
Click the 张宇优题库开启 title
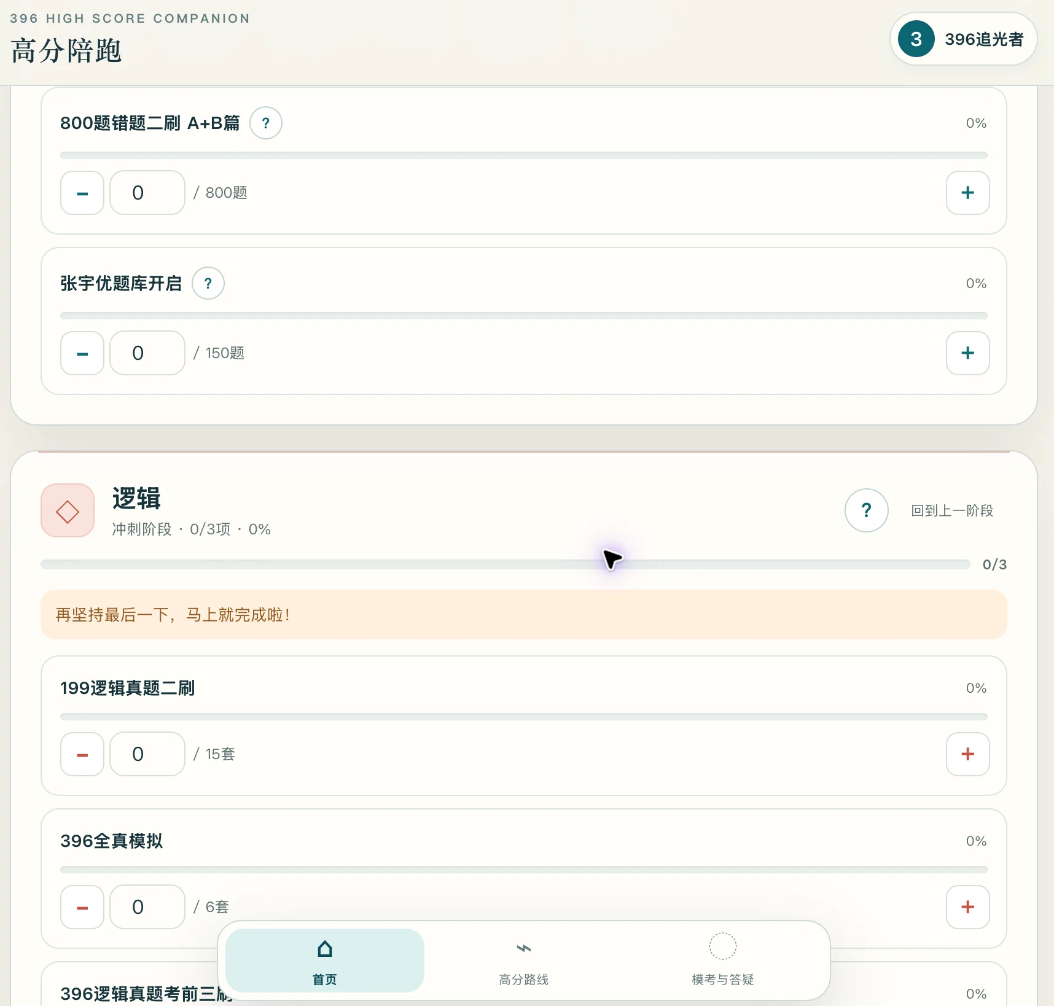pyautogui.click(x=121, y=283)
